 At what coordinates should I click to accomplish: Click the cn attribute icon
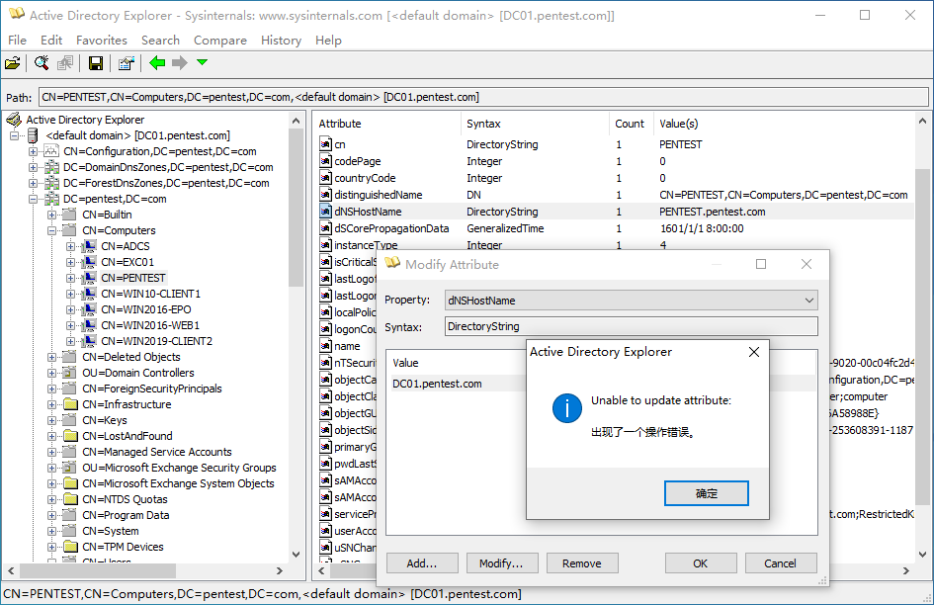325,144
